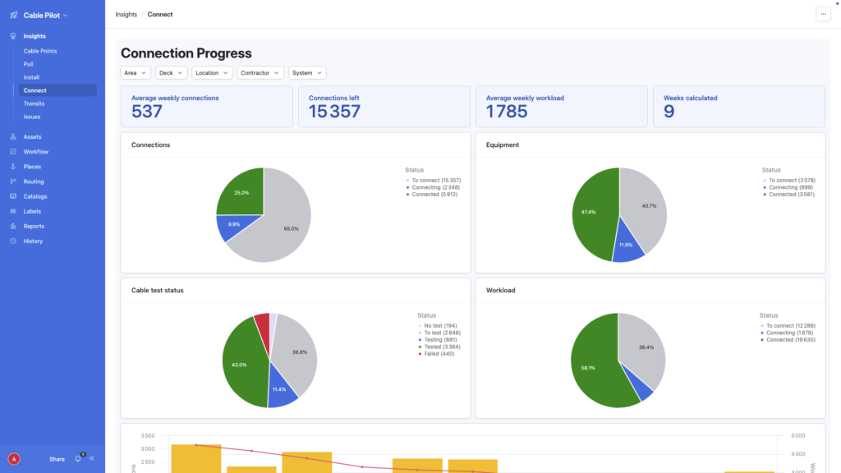The height and width of the screenshot is (473, 841).
Task: Click the notification bell with badge
Action: pyautogui.click(x=78, y=459)
